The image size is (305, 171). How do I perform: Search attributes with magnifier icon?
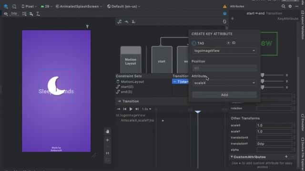(x=284, y=6)
